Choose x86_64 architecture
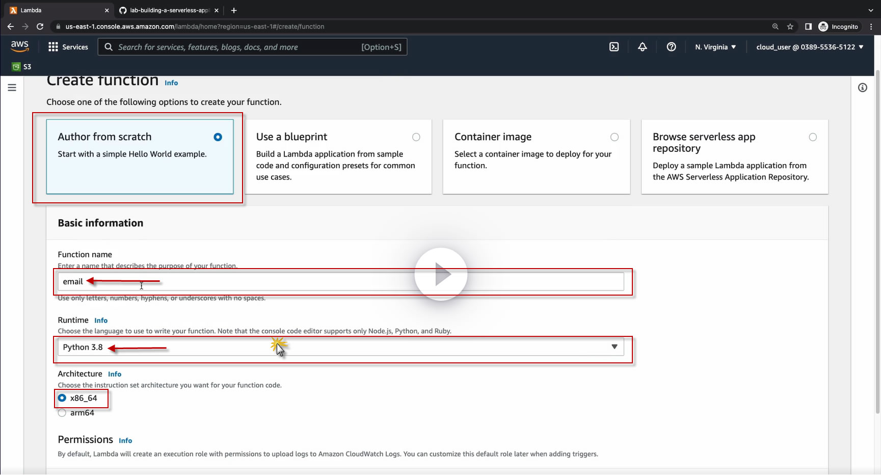This screenshot has height=475, width=881. coord(62,398)
